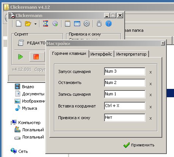The width and height of the screenshot is (174, 157).
Task: Select Компьютер in the explorer sidebar
Action: [25, 123]
